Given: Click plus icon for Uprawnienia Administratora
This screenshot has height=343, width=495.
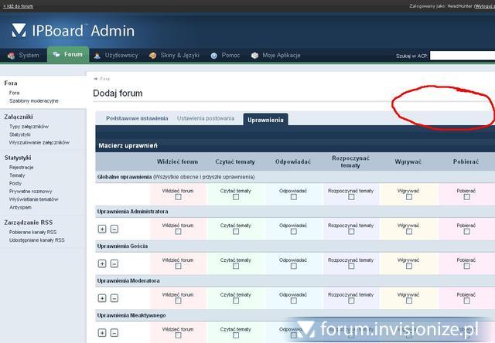Looking at the screenshot, I should tap(102, 229).
